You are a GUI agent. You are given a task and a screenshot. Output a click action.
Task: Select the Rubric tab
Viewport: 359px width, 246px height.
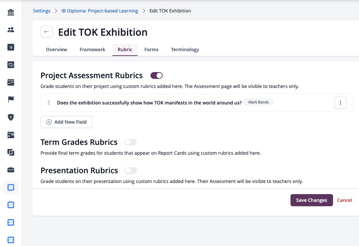(125, 50)
